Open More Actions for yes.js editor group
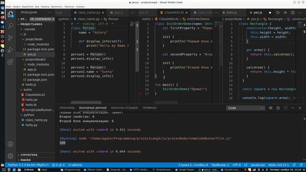The width and height of the screenshot is (306, 172). tap(300, 12)
